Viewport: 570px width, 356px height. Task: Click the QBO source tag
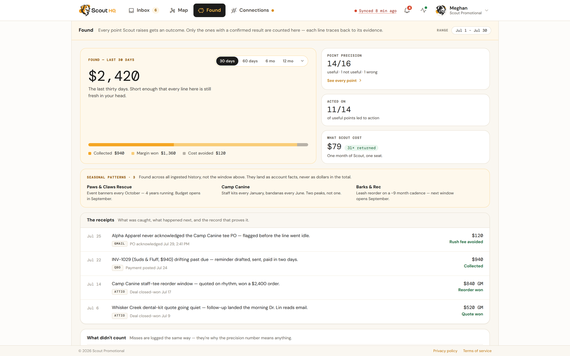point(118,268)
